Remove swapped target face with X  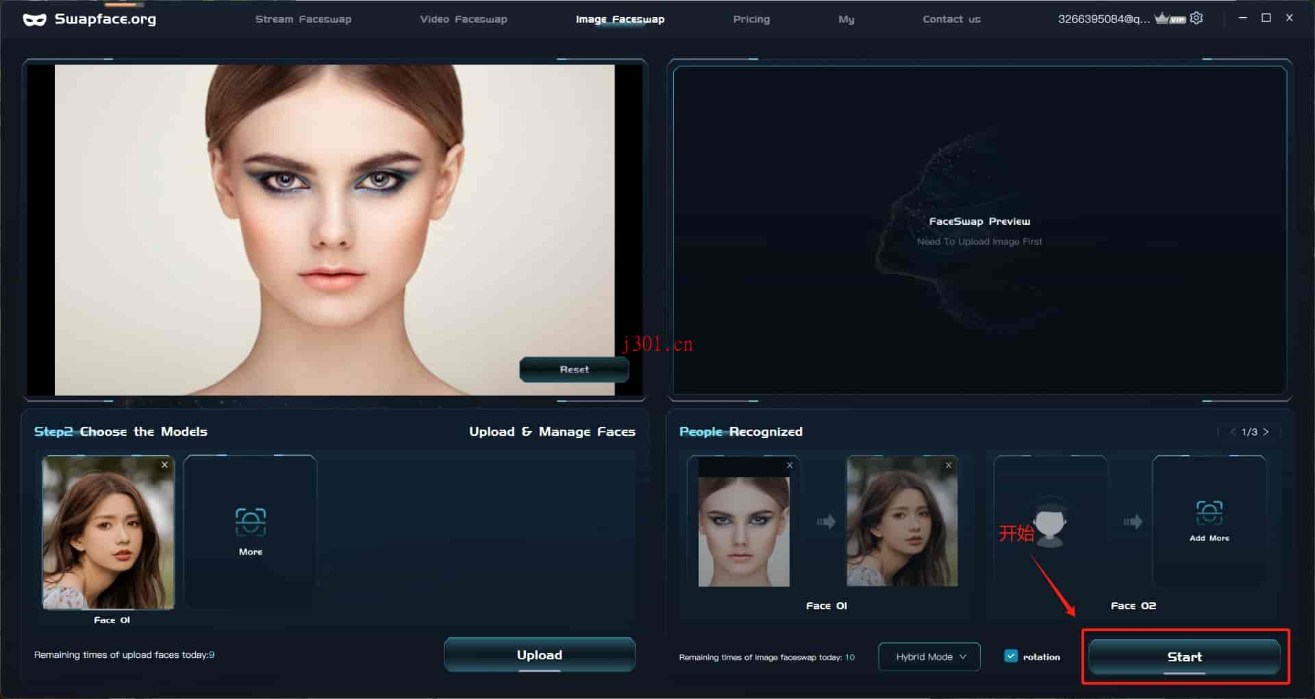[x=949, y=465]
